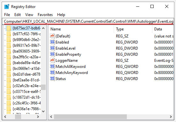The image size is (176, 122).
Task: Maximize the Registry Editor window
Action: click(x=152, y=6)
